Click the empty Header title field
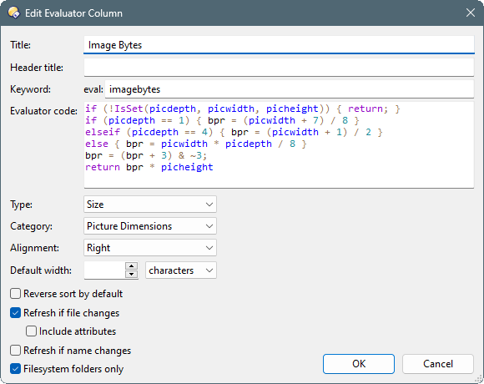This screenshot has height=384, width=484. 279,68
